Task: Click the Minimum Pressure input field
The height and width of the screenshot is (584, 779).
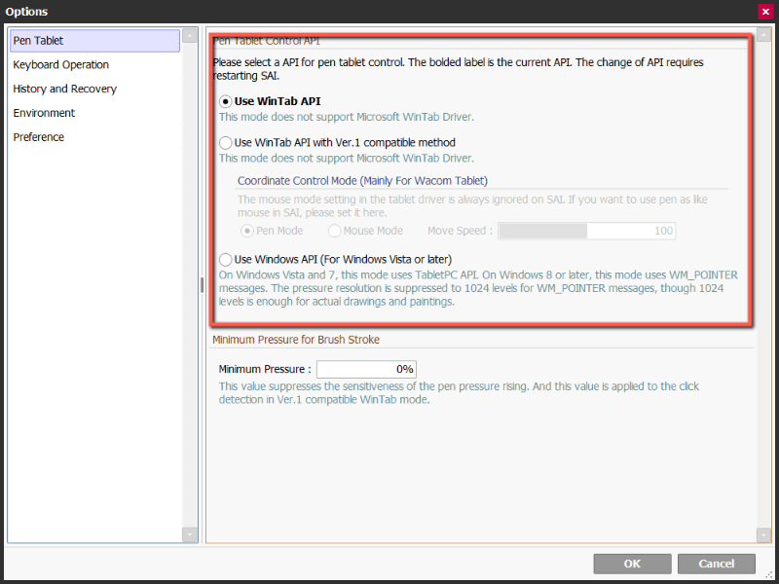Action: (367, 370)
